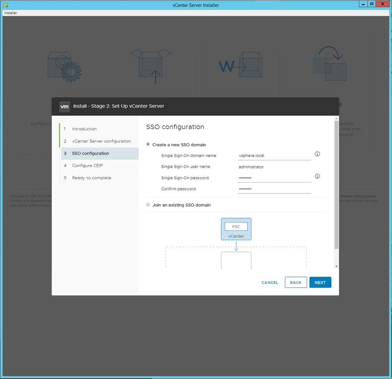Click the PSC box in diagram

[x=236, y=227]
